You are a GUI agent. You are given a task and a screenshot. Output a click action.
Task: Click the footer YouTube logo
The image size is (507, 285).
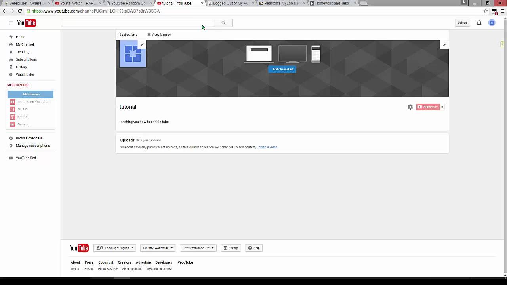79,248
